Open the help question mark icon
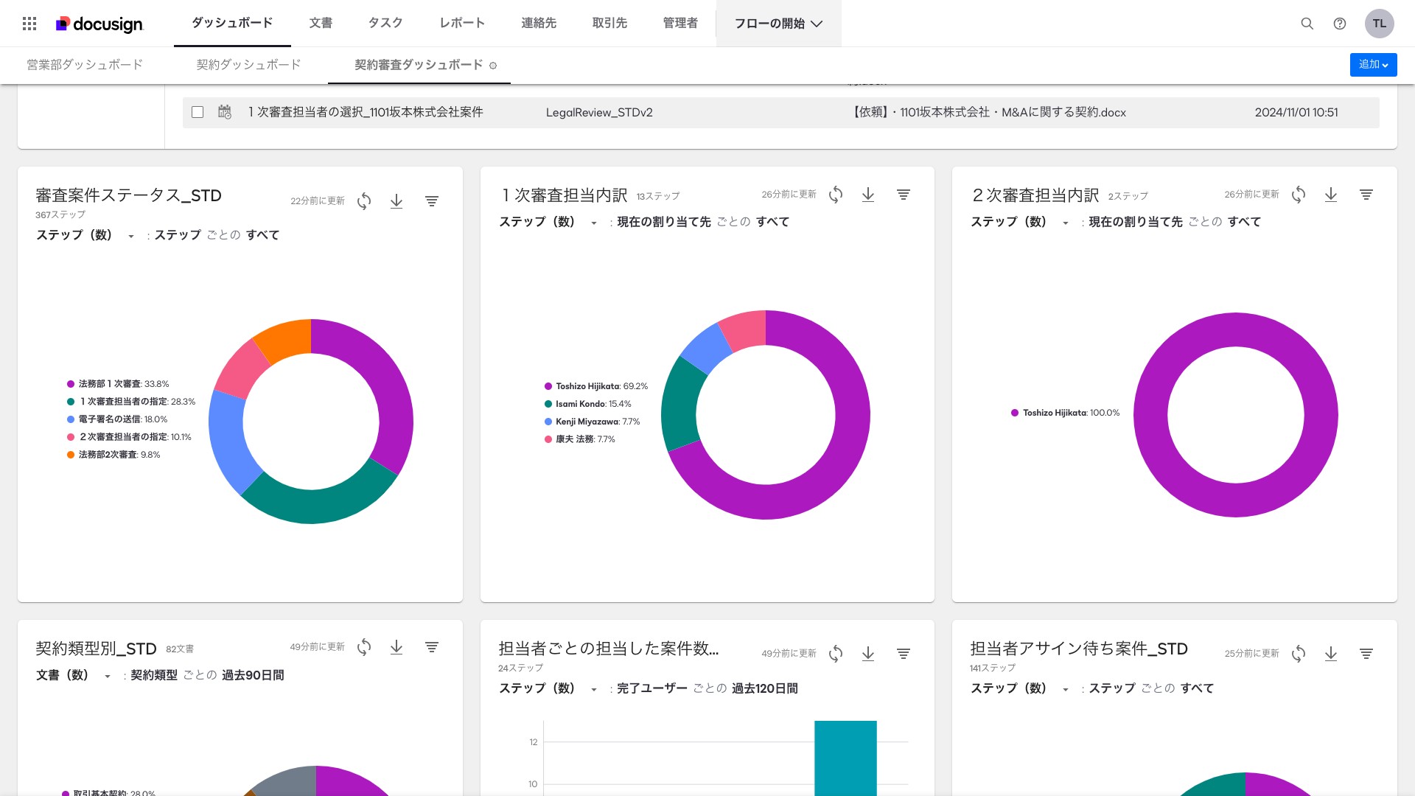The image size is (1415, 796). [1340, 24]
